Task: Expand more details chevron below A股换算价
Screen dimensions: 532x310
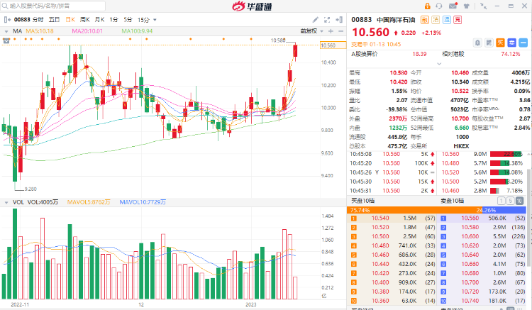Action: click(439, 63)
